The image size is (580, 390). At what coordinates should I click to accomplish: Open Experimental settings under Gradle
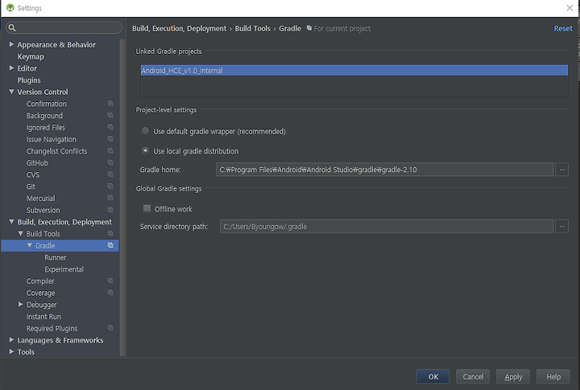click(x=64, y=269)
